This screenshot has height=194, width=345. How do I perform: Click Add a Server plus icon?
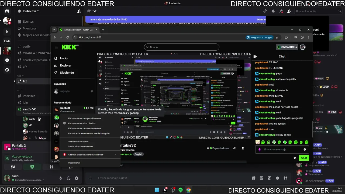[7, 60]
